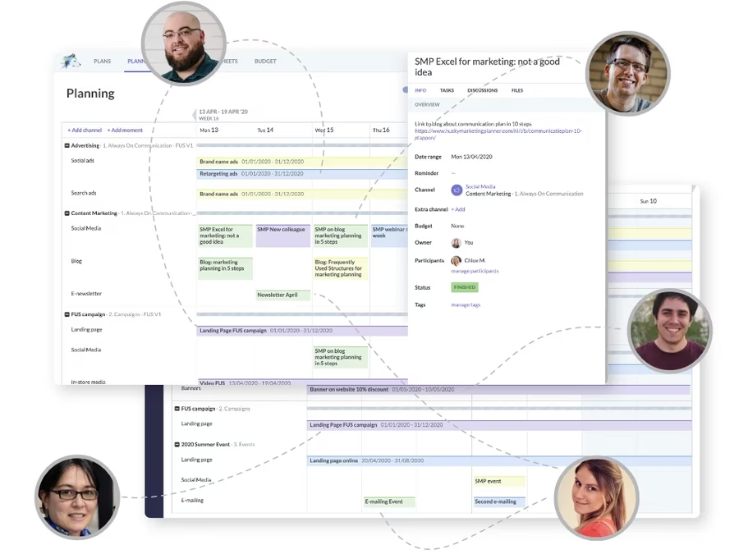Open the 'SMP event' card

coord(499,482)
